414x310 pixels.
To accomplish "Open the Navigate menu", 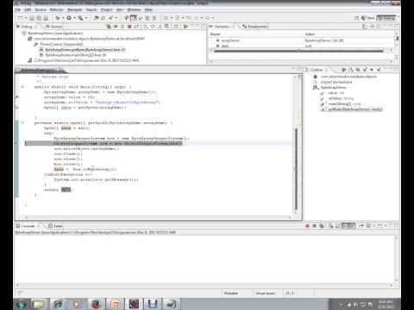I will [75, 9].
